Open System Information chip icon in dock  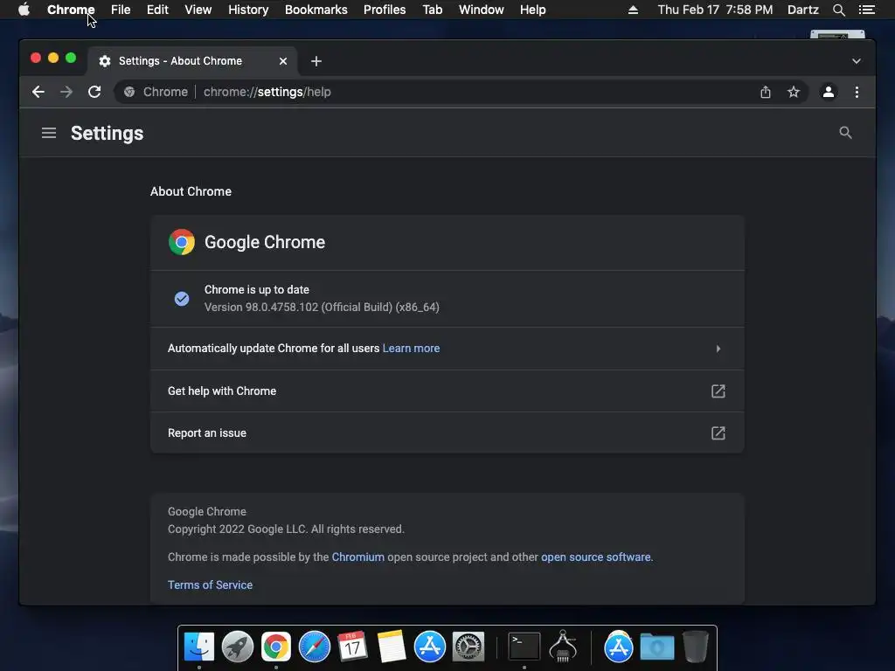coord(563,647)
